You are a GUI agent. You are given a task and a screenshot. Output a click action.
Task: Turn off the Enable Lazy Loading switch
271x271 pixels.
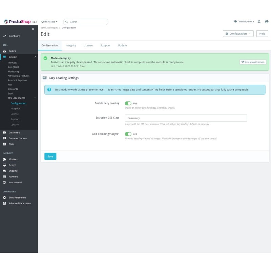[128, 103]
